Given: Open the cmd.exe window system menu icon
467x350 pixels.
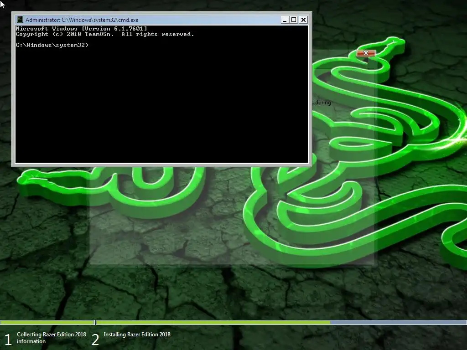Looking at the screenshot, I should pyautogui.click(x=20, y=20).
